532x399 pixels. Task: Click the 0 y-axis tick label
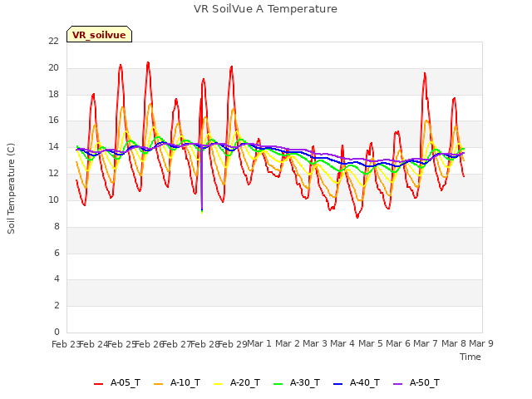tap(57, 332)
